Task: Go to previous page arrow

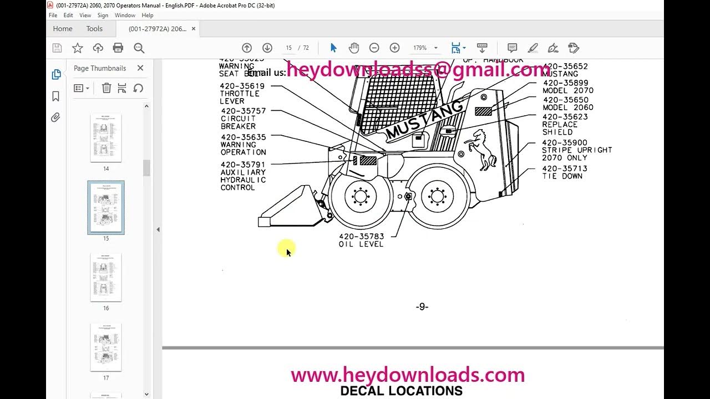Action: [247, 48]
